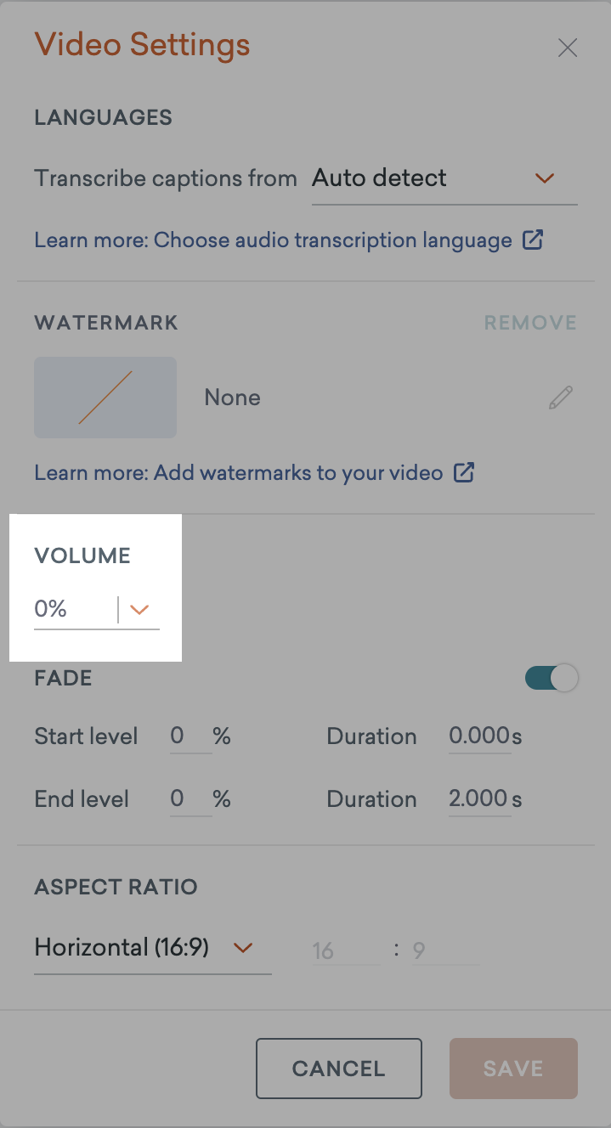The width and height of the screenshot is (611, 1128).
Task: Select the WATERMARK section heading
Action: tap(105, 323)
